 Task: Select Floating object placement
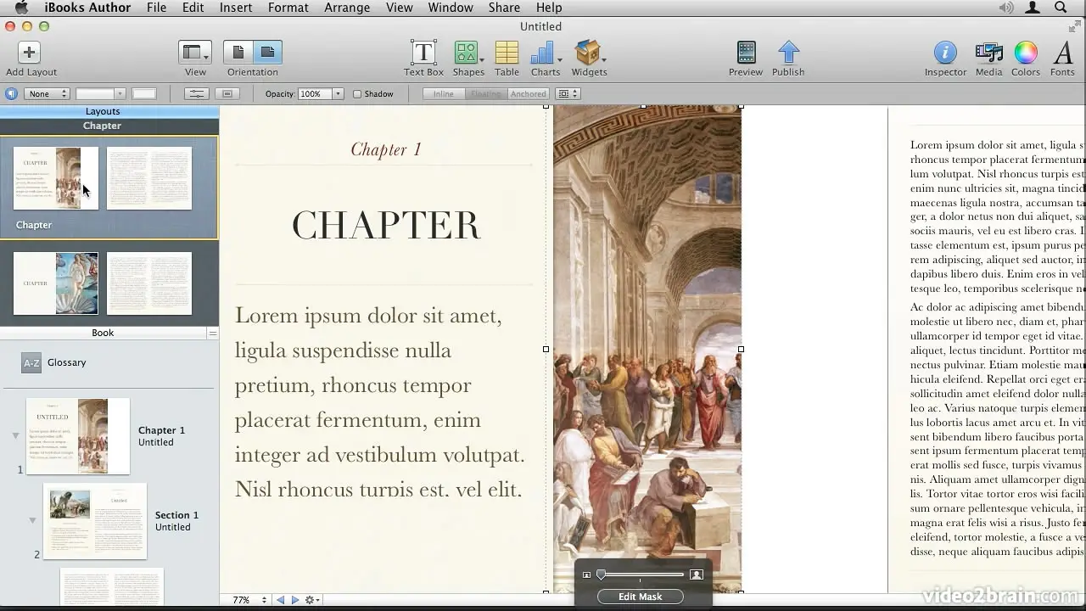(486, 94)
